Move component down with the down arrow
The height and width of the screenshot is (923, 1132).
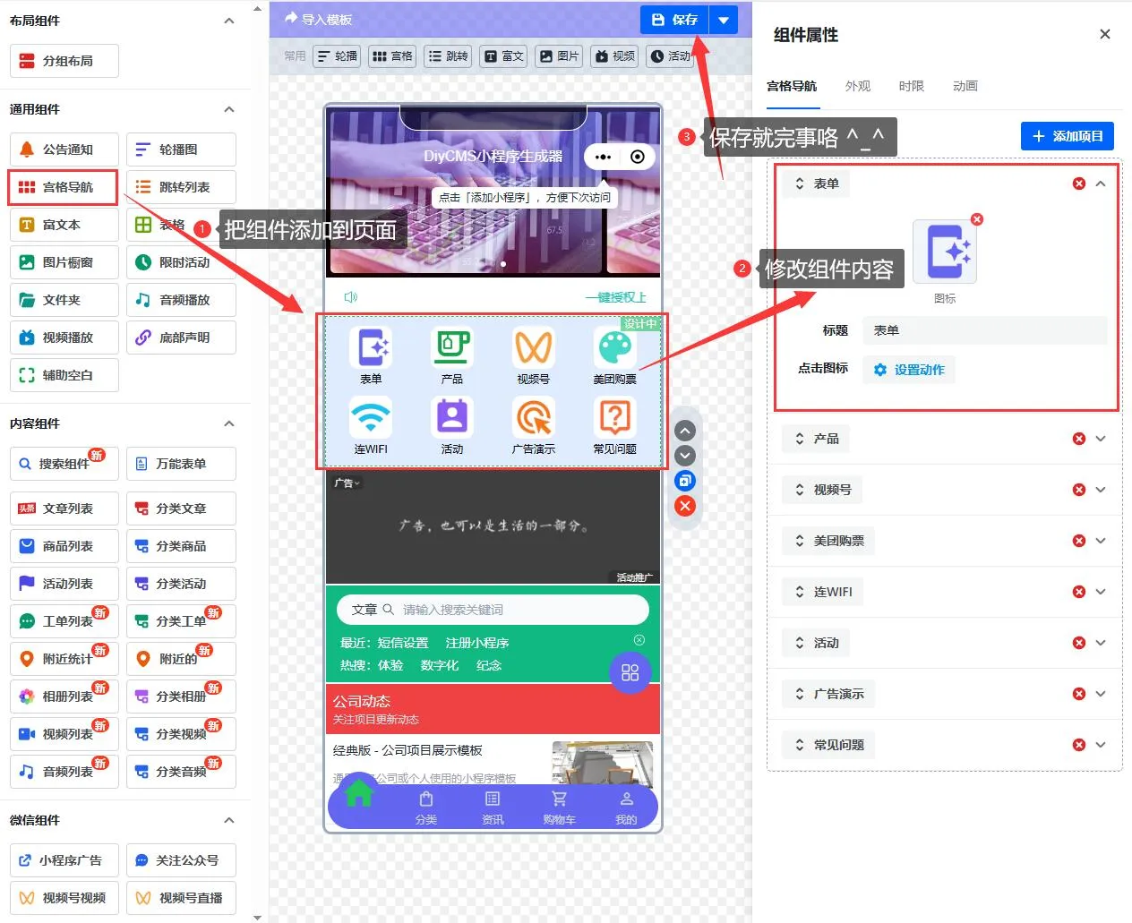685,456
